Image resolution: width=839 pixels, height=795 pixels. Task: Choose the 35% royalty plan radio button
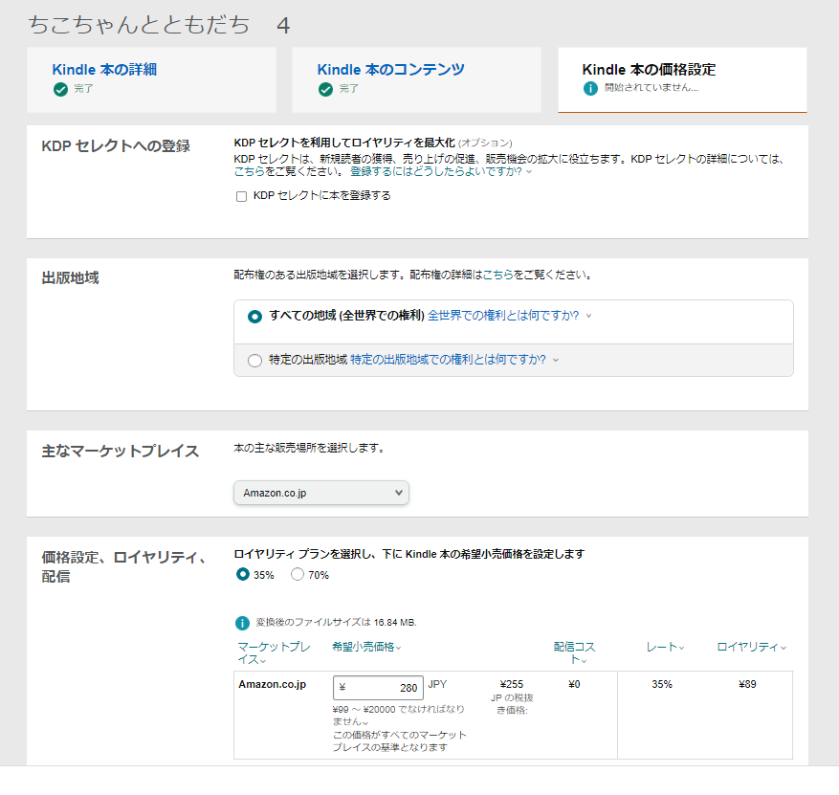click(243, 574)
